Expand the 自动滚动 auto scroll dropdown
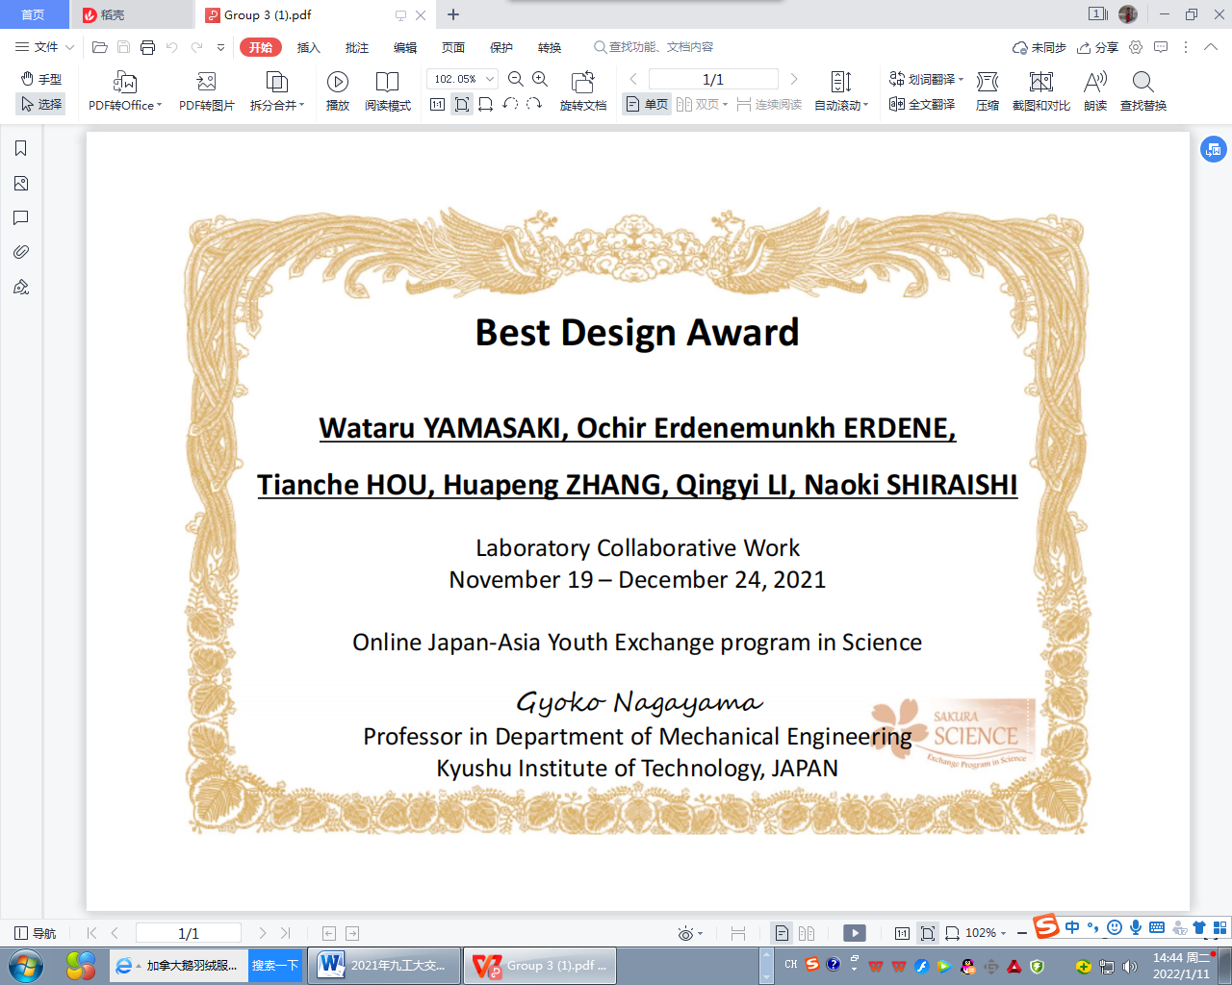 pos(841,105)
